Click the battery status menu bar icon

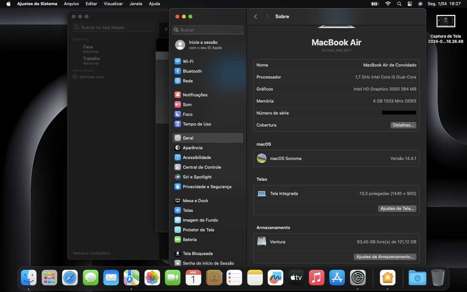click(x=375, y=4)
